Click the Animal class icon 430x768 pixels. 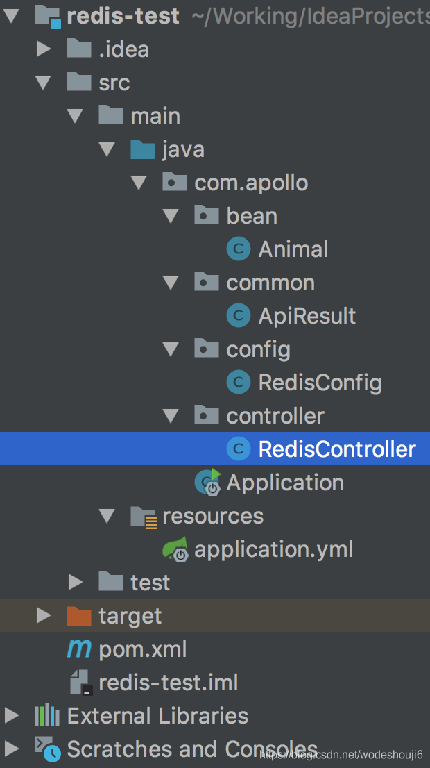(x=239, y=249)
